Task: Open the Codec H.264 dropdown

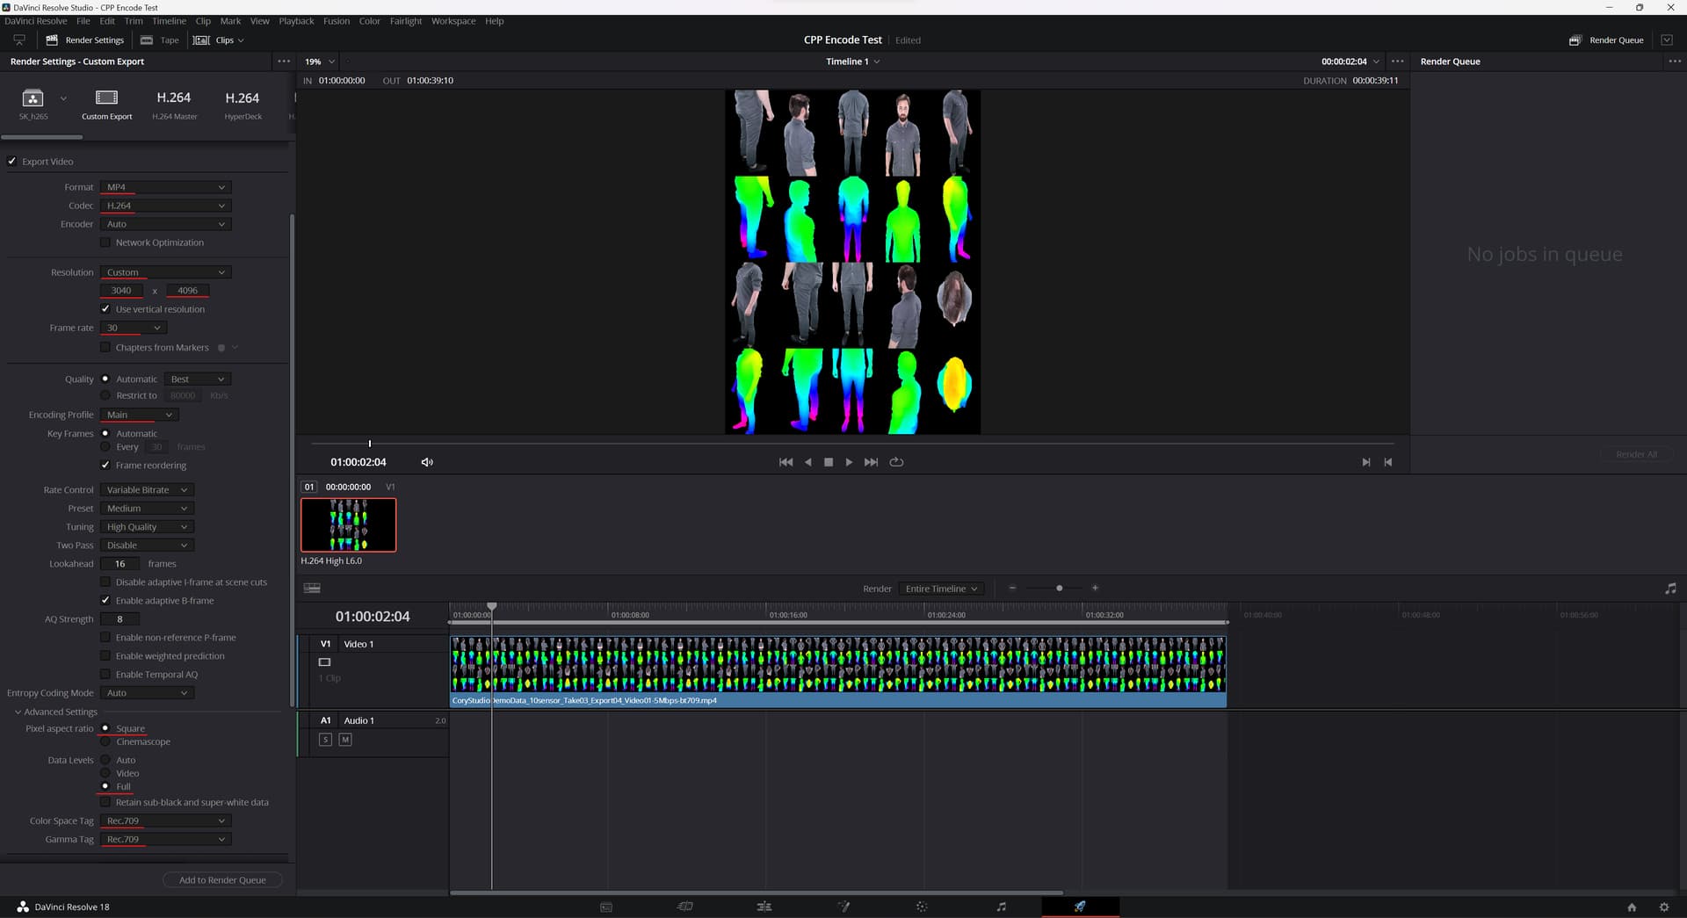Action: pyautogui.click(x=165, y=206)
